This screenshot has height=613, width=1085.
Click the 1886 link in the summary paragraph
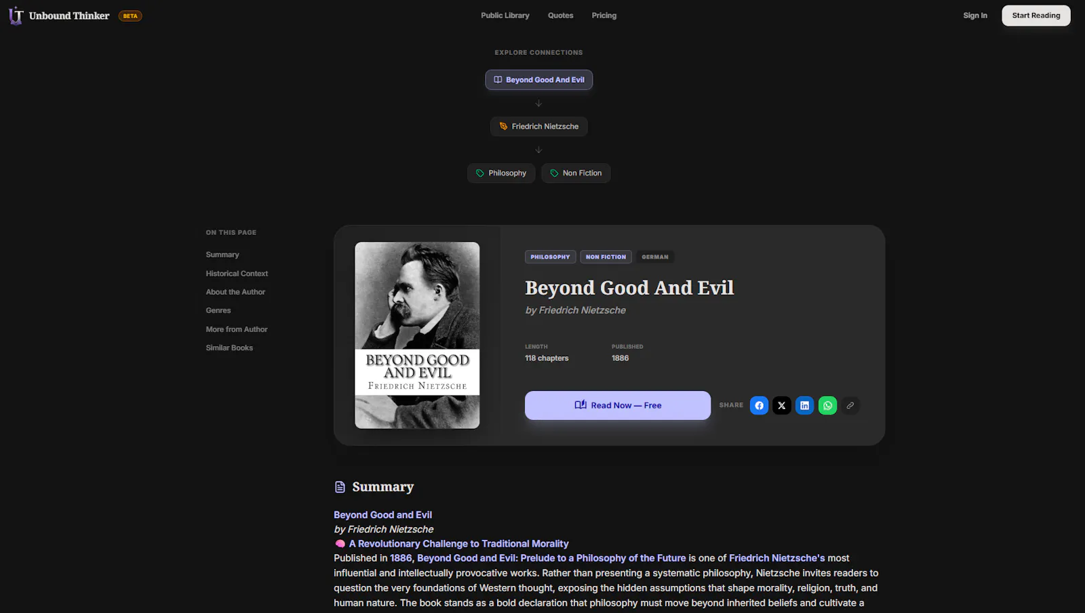point(401,558)
